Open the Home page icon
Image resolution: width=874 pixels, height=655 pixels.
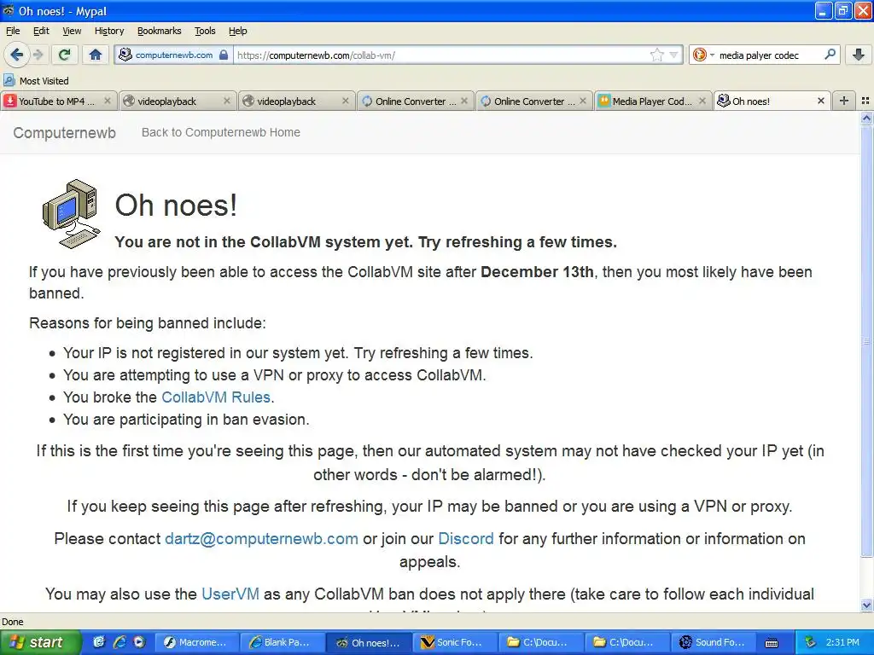[x=96, y=55]
